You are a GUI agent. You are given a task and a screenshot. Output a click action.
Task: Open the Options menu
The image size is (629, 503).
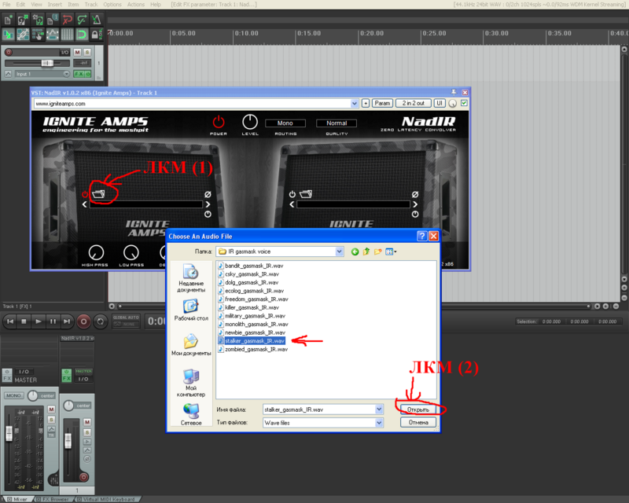[x=112, y=5]
